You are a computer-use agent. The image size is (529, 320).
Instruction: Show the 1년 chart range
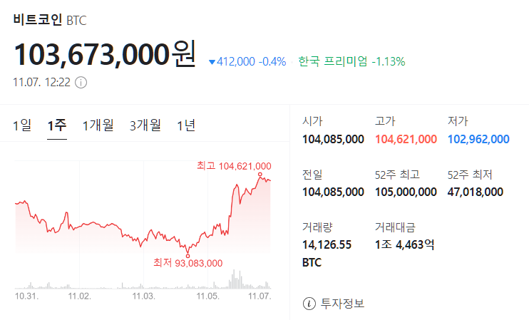pyautogui.click(x=186, y=126)
